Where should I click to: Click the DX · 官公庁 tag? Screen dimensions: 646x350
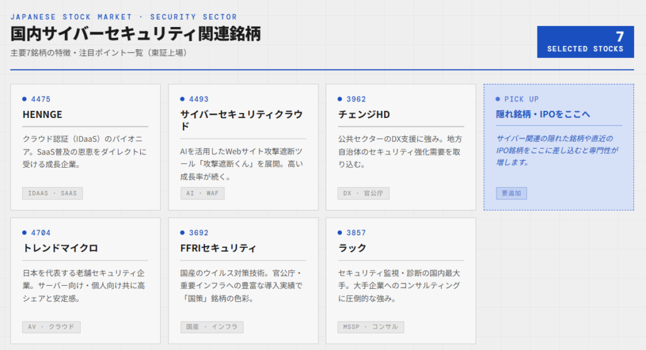click(x=363, y=193)
